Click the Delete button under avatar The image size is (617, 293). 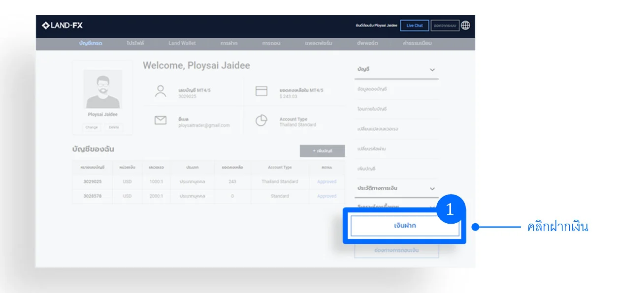(x=114, y=127)
